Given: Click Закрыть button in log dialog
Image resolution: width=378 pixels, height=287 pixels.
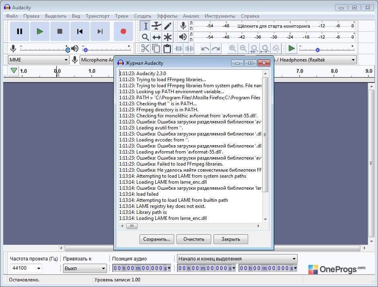Looking at the screenshot, I should [x=231, y=239].
